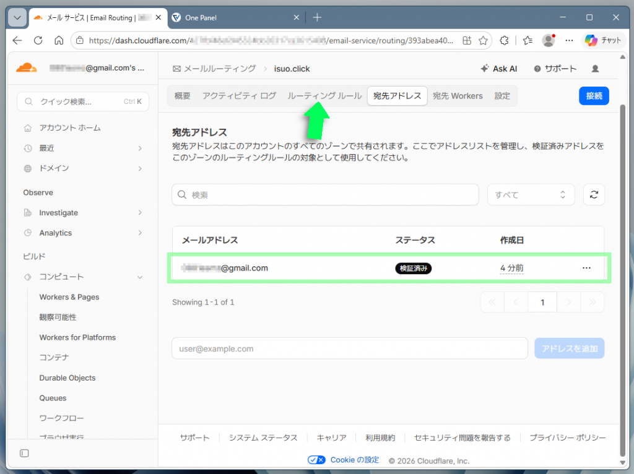This screenshot has width=634, height=474.
Task: Open Copilot チャット button
Action: 603,40
